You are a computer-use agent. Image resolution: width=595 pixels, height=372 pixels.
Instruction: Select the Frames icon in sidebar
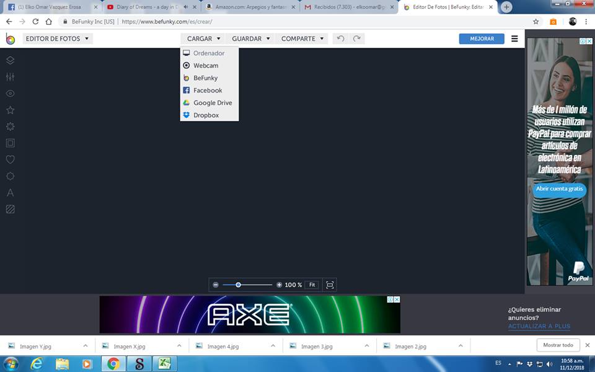coord(10,143)
